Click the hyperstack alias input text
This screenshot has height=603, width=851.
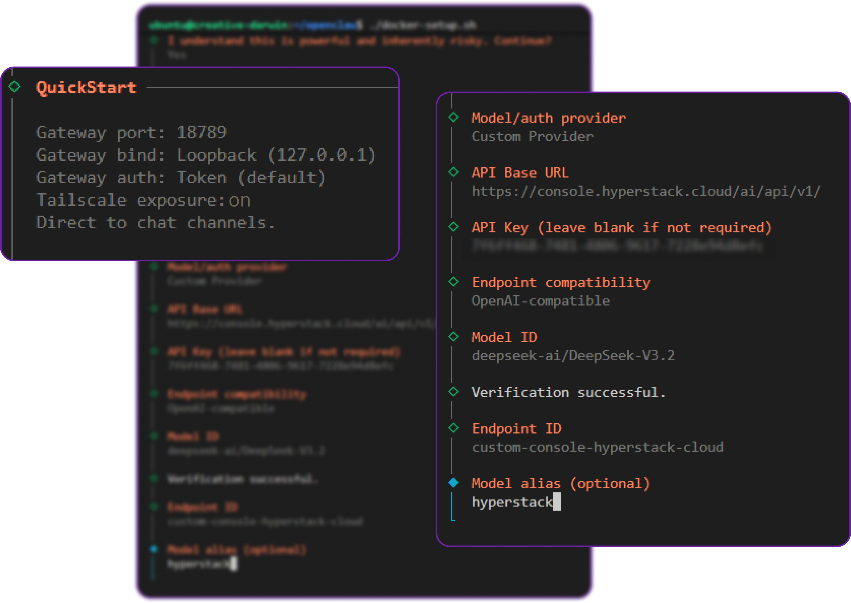click(512, 502)
